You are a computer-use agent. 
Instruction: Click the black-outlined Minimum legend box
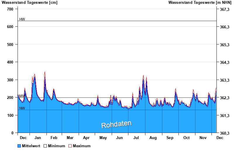(x=45, y=146)
